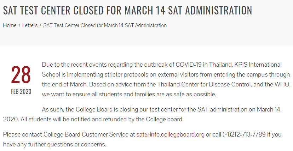Click the slash separator after Letters
The width and height of the screenshot is (293, 151).
click(40, 25)
